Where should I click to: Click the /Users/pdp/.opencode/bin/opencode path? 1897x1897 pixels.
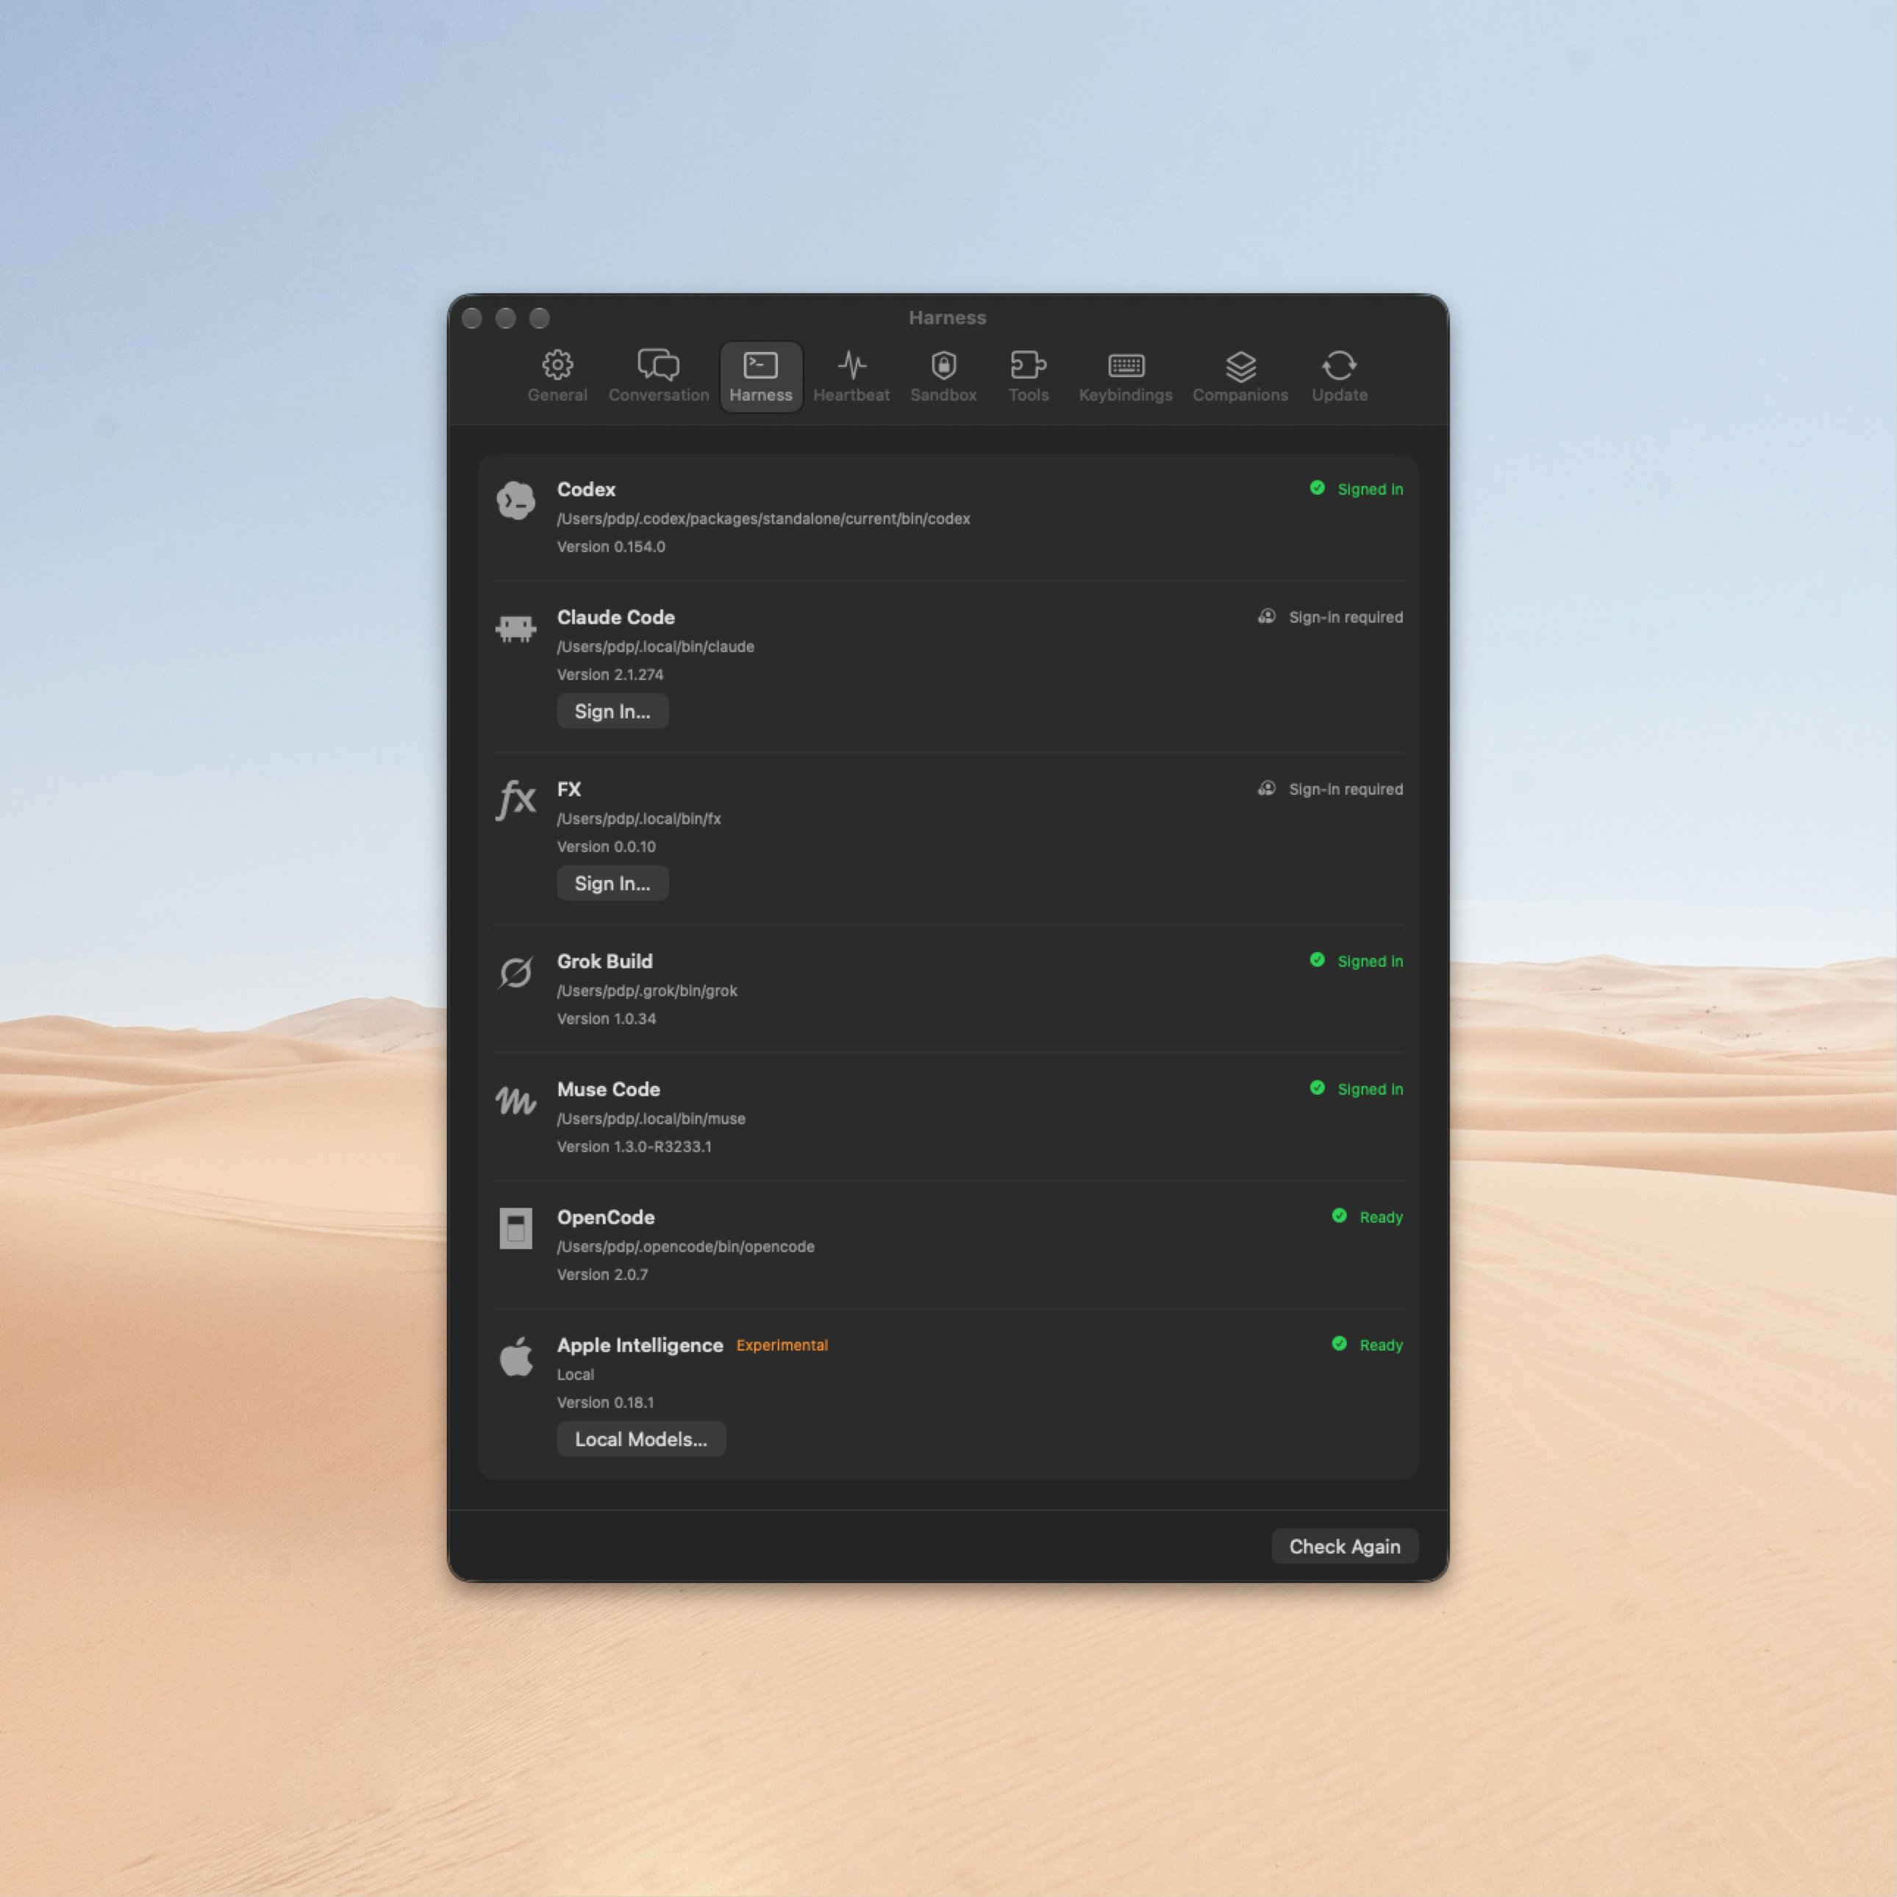(x=686, y=1246)
